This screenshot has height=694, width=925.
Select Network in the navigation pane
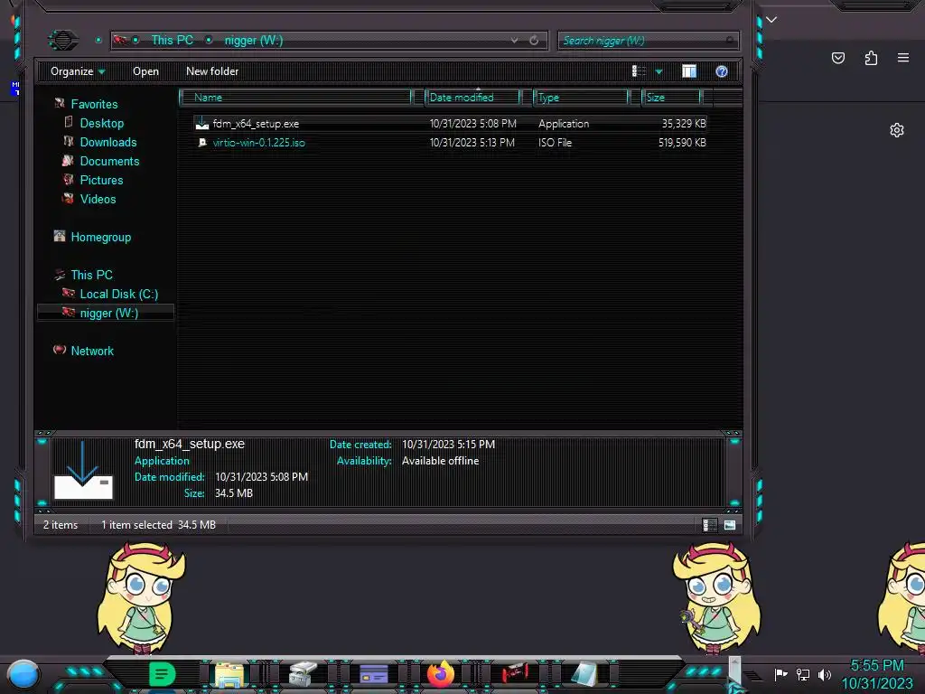click(92, 351)
